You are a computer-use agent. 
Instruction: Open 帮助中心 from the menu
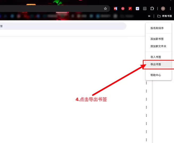(156, 75)
